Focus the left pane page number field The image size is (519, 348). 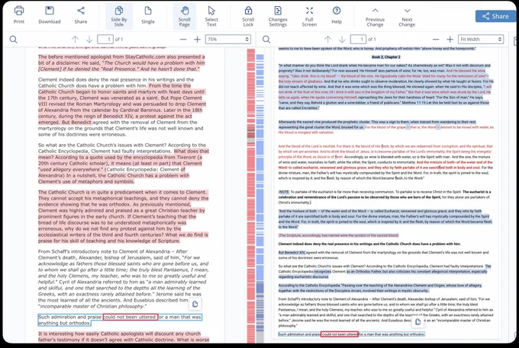click(105, 40)
